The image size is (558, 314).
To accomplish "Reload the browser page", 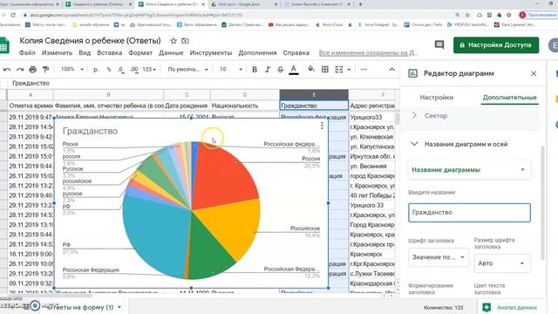I will (13, 15).
